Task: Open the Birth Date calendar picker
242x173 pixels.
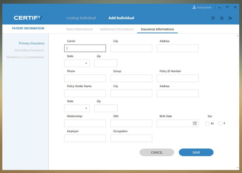Action: (x=195, y=123)
